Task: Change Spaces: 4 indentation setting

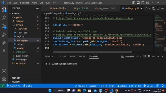Action: pos(94,86)
